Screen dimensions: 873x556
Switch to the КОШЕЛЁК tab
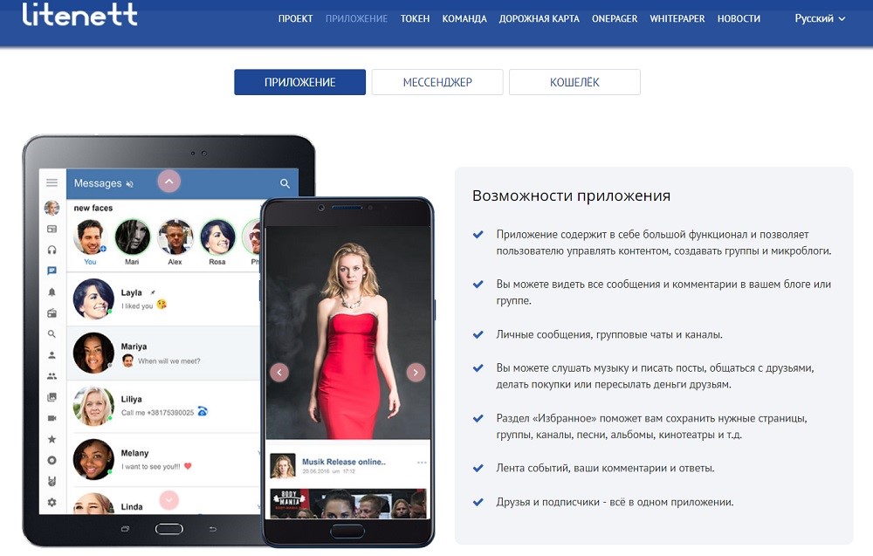[574, 82]
